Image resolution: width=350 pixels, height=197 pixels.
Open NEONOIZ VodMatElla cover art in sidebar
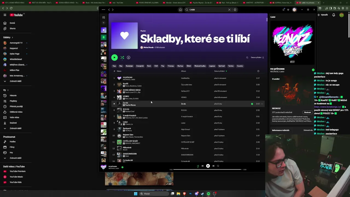292,43
